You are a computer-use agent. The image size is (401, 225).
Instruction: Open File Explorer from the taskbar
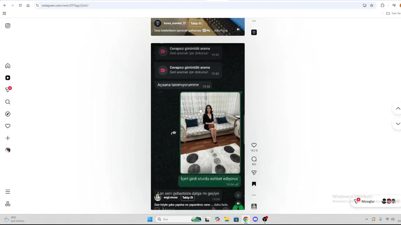pos(227,219)
